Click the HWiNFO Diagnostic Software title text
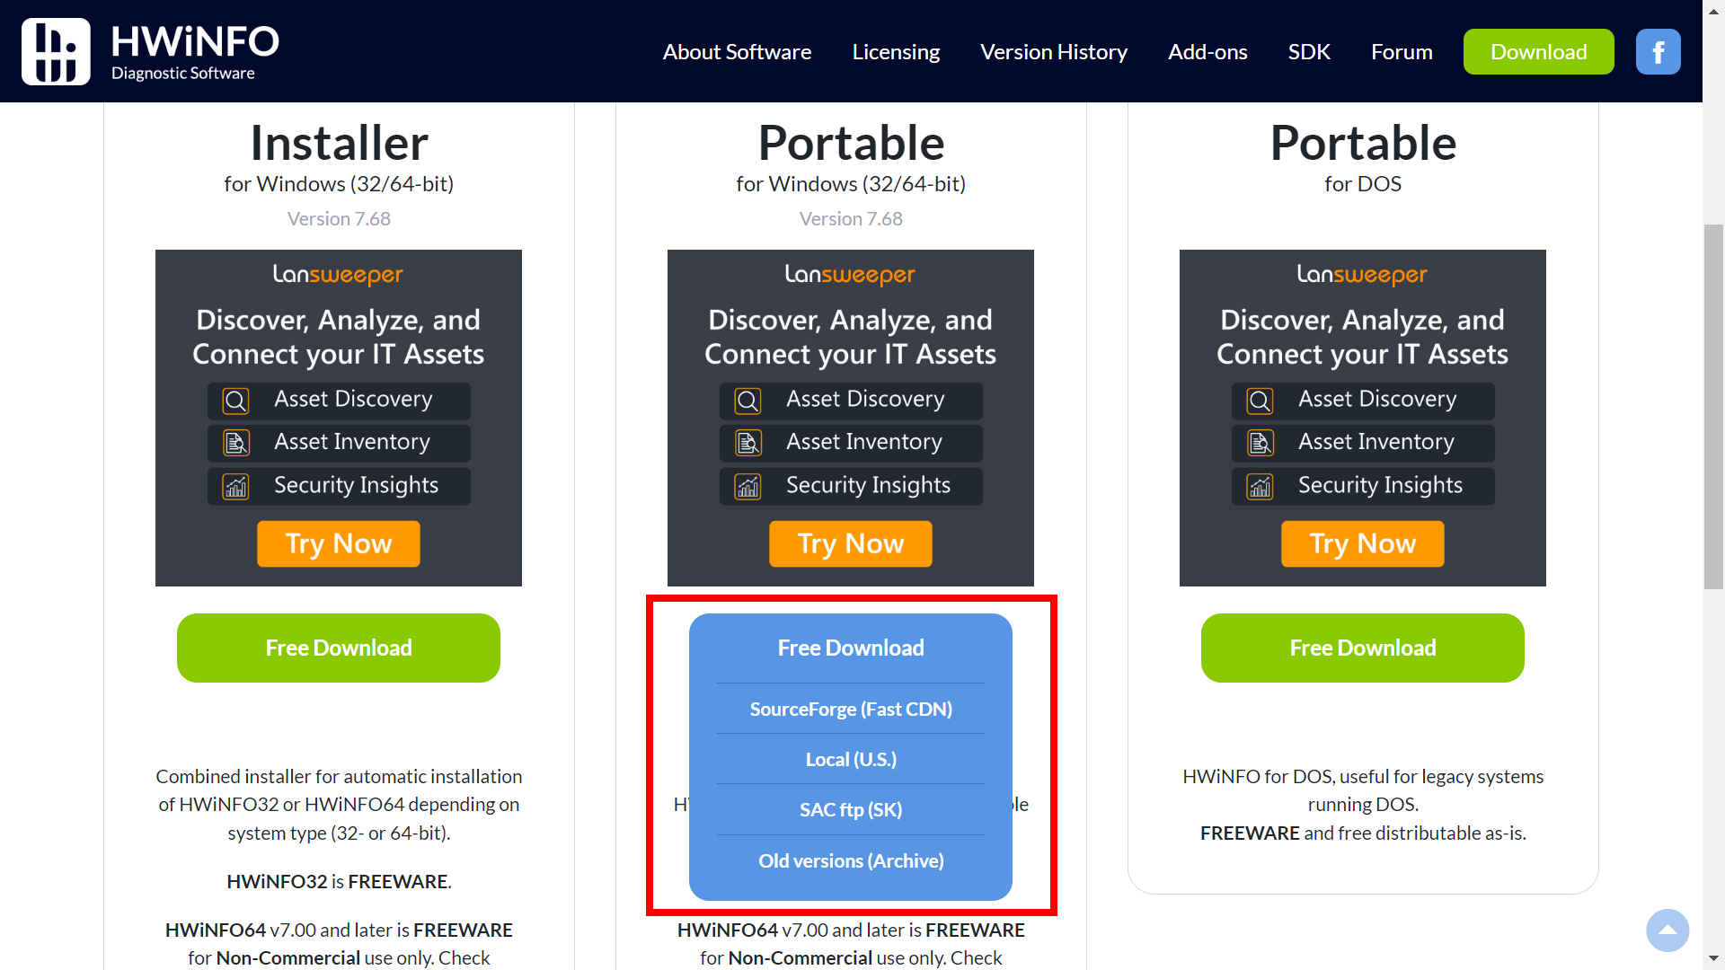1725x970 pixels. click(195, 52)
